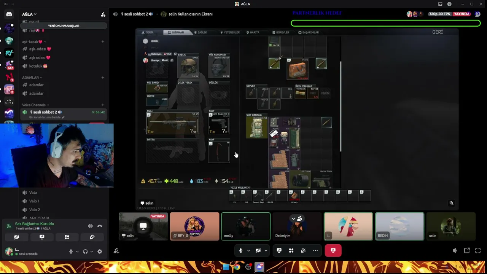This screenshot has height=274, width=487.
Task: Add channel to aşk-kanalı category
Action: pyautogui.click(x=103, y=42)
